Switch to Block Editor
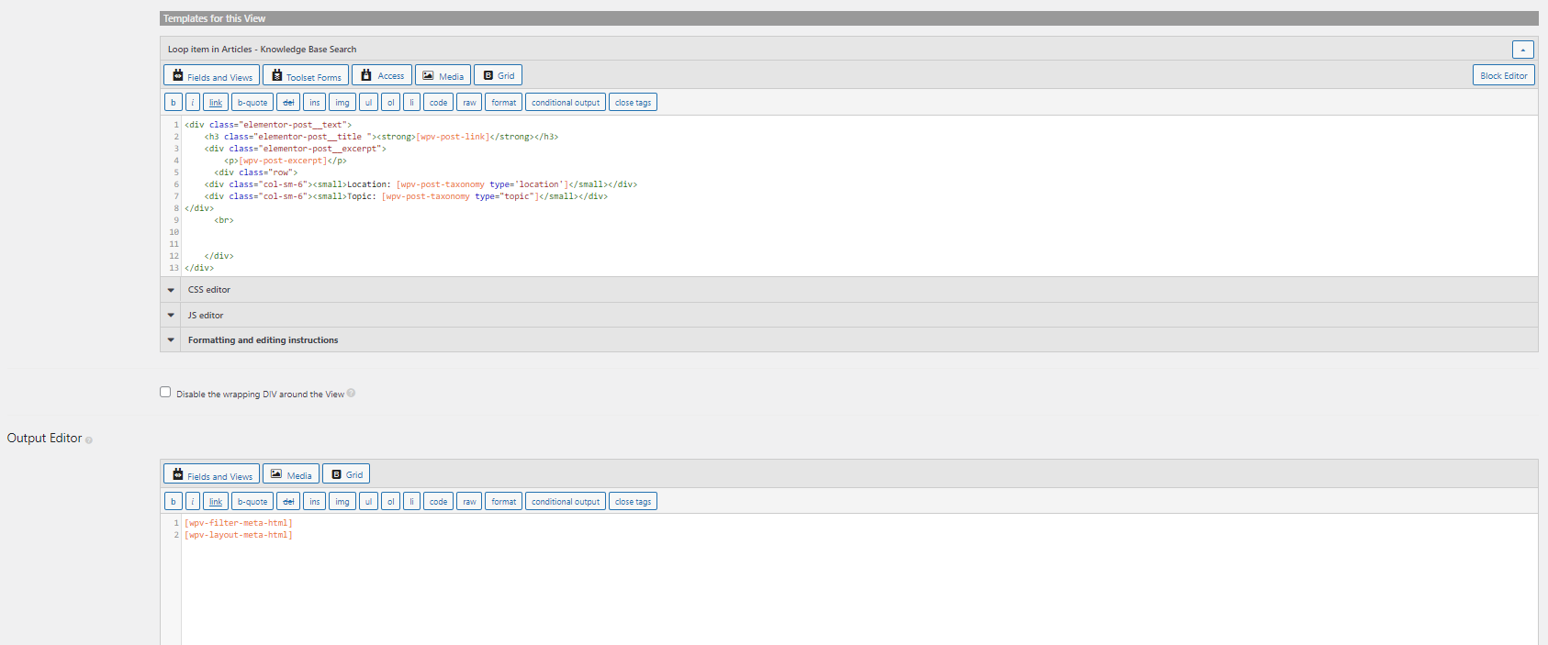This screenshot has height=645, width=1548. [x=1503, y=76]
